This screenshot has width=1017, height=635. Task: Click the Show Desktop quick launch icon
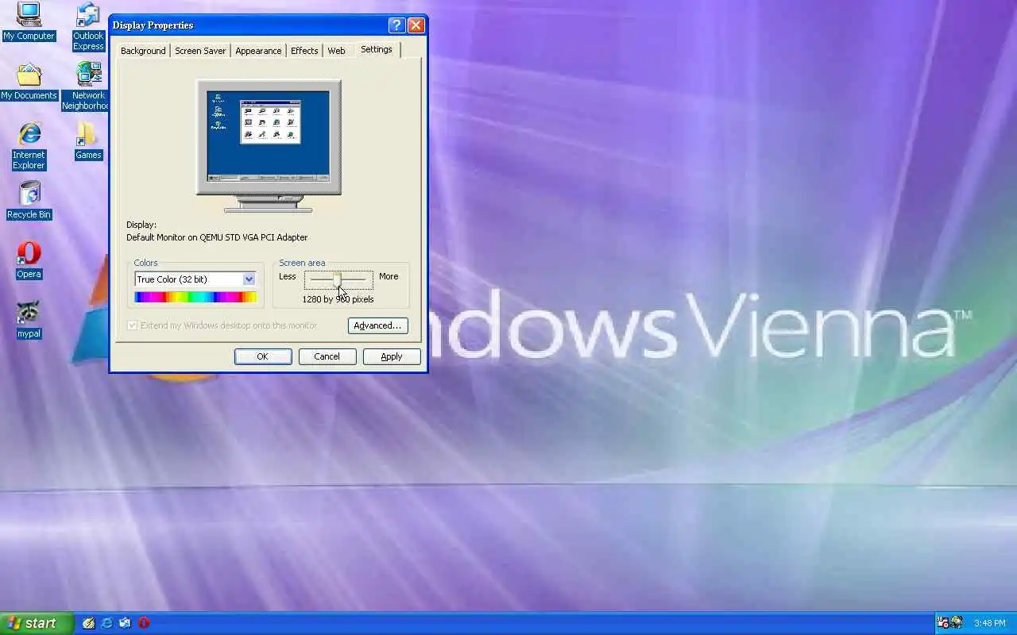(x=89, y=623)
